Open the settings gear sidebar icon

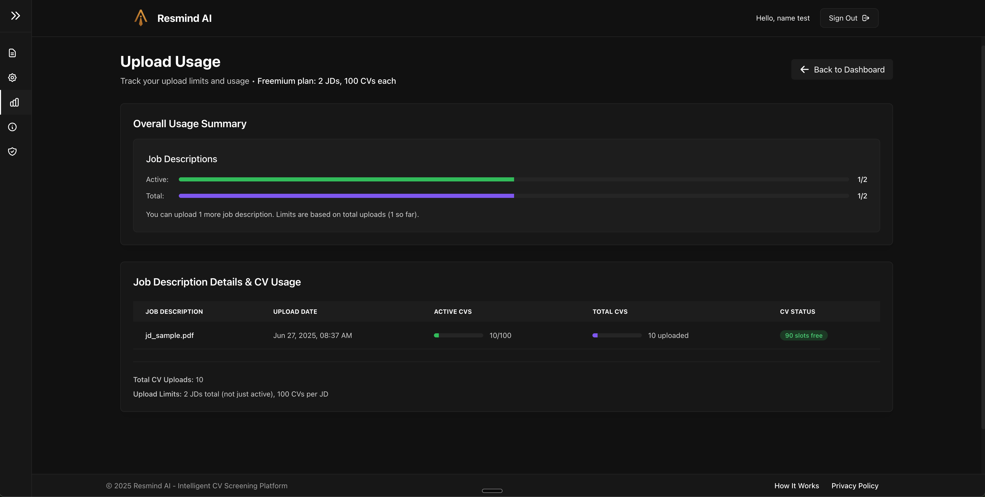[12, 78]
